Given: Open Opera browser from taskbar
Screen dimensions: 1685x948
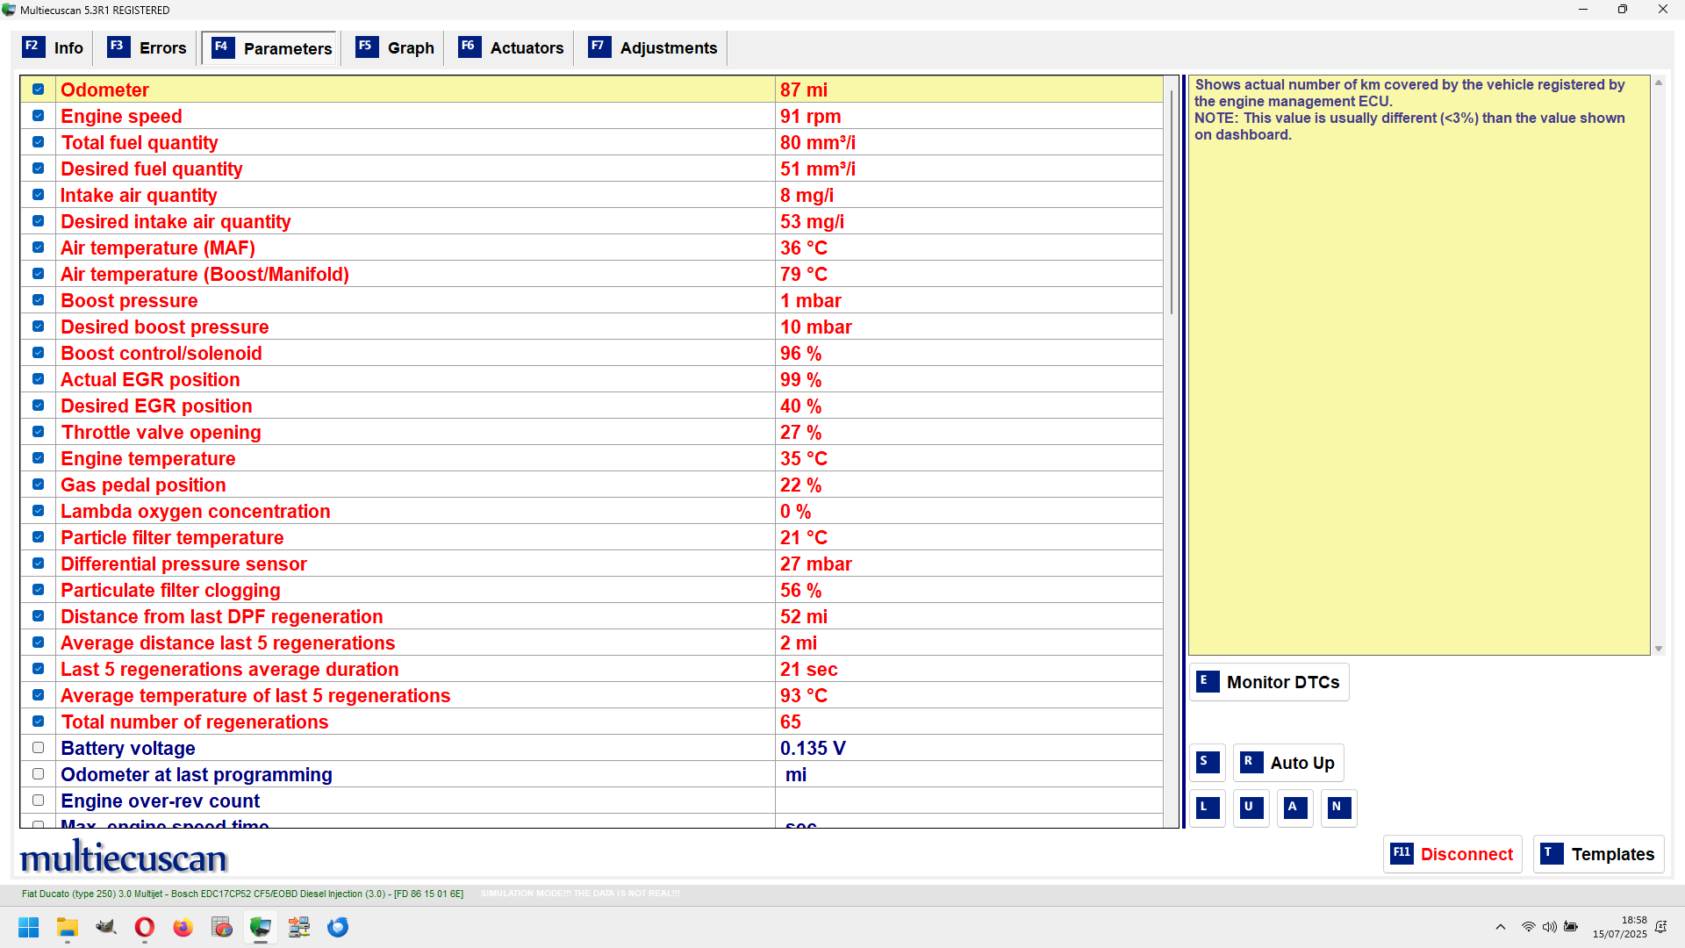Looking at the screenshot, I should (x=145, y=927).
